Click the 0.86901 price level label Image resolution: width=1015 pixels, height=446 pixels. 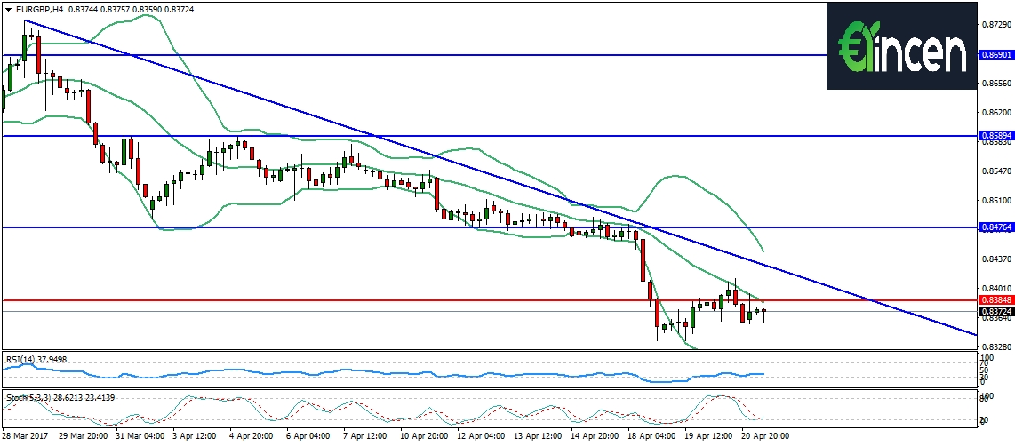pos(995,55)
